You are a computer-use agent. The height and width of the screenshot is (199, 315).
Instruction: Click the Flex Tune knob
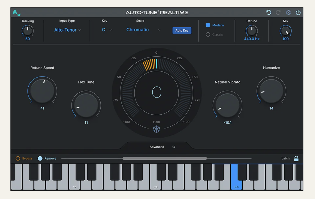click(x=86, y=105)
